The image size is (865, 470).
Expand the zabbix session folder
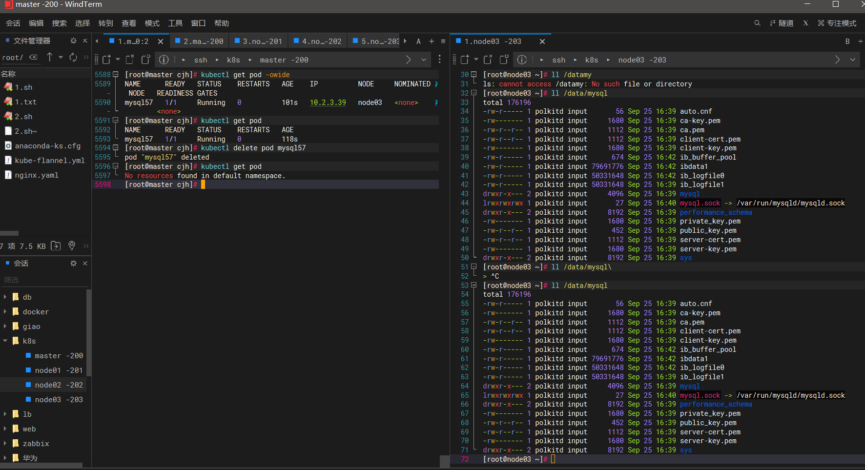tap(5, 443)
